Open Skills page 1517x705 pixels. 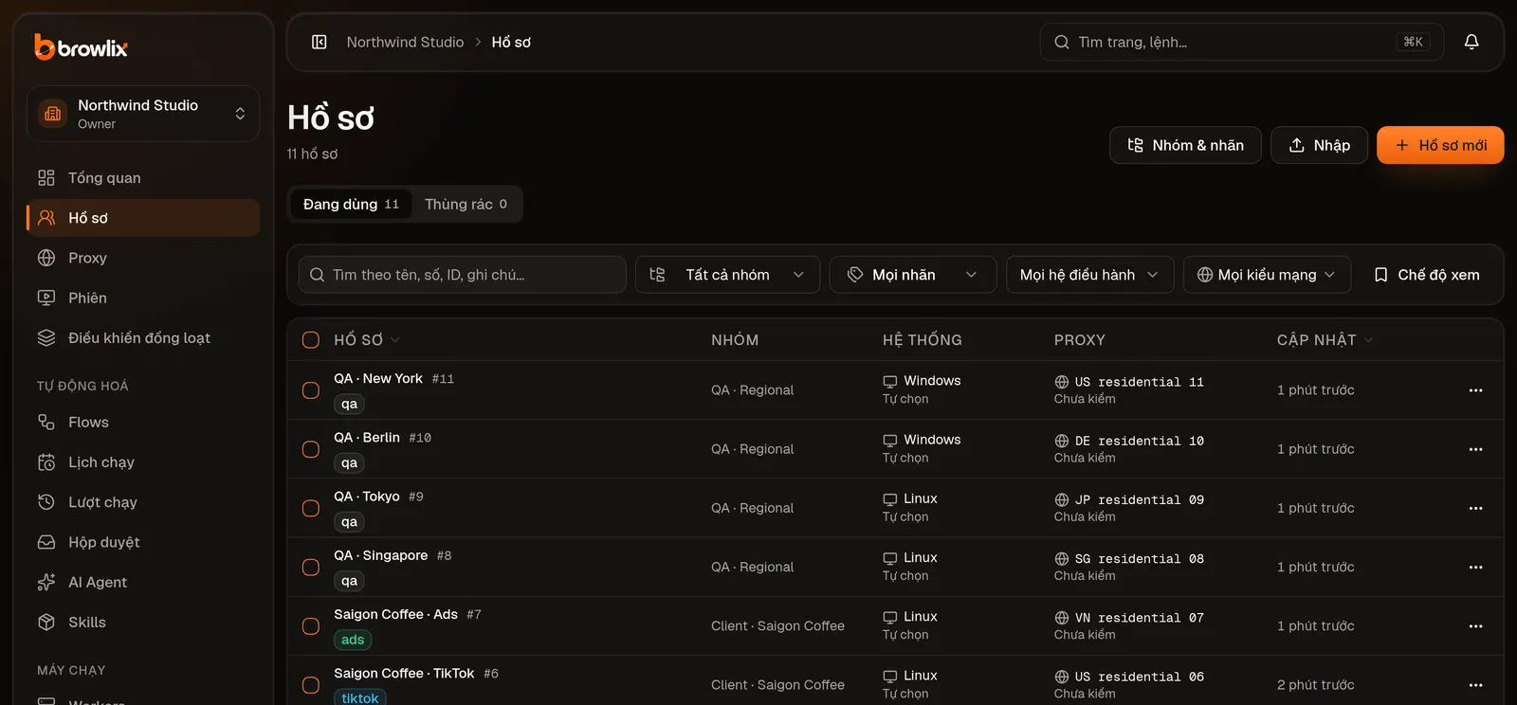click(x=143, y=622)
